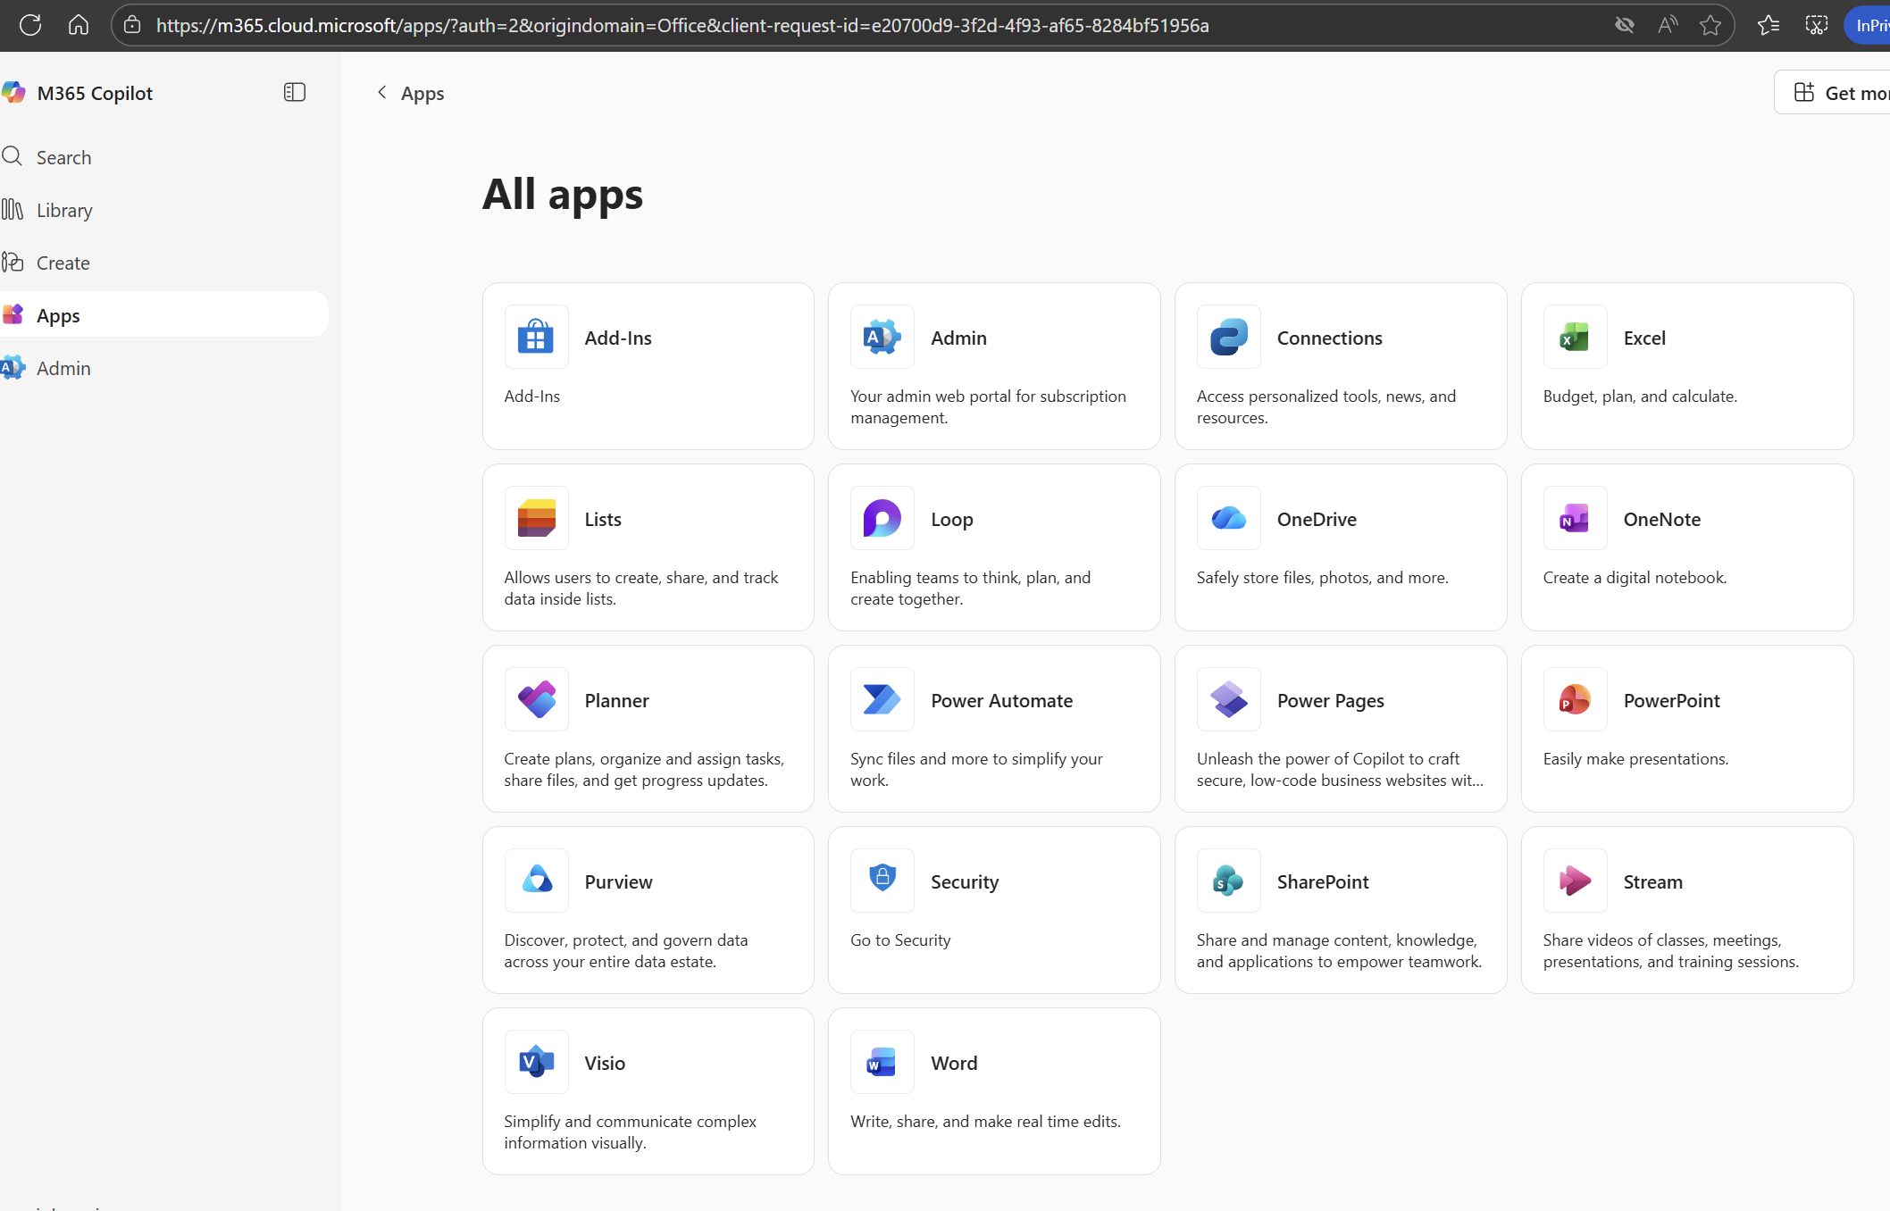Image resolution: width=1890 pixels, height=1211 pixels.
Task: Open the Lists app icon
Action: (536, 519)
